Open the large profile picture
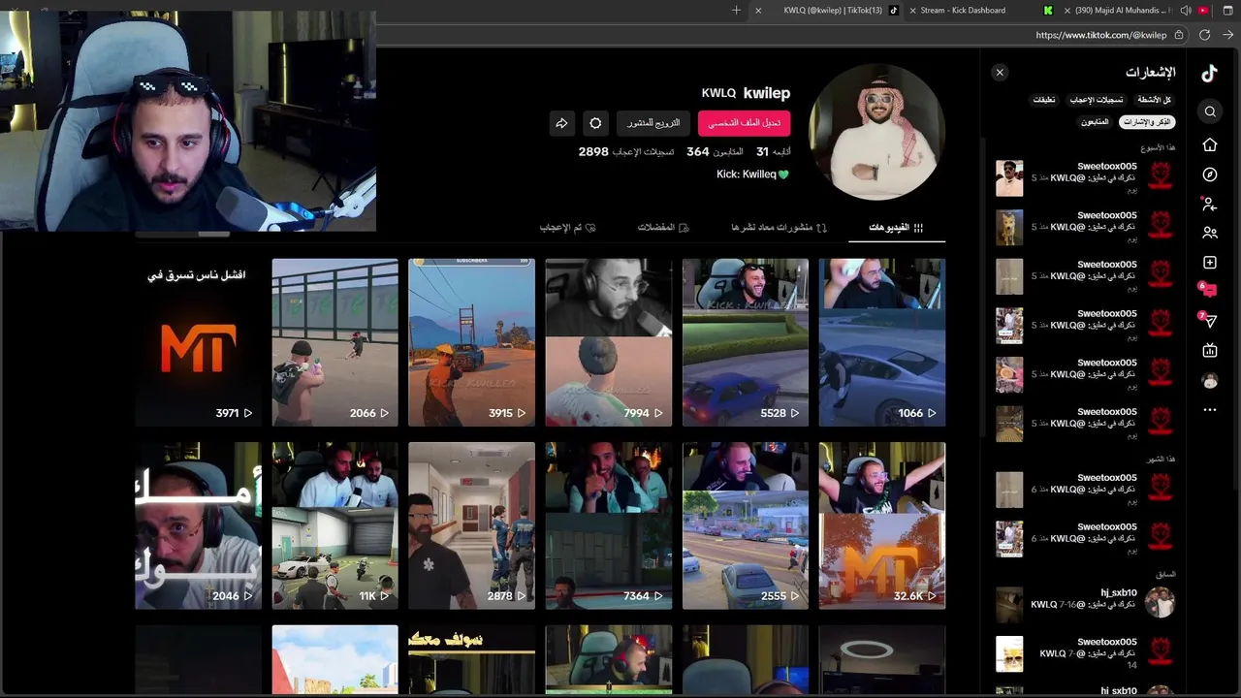Viewport: 1241px width, 698px height. pyautogui.click(x=876, y=132)
